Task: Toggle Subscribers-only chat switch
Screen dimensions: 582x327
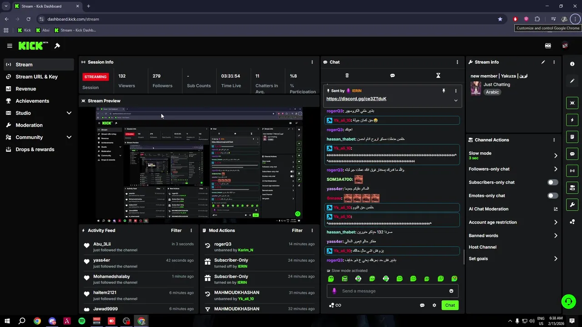Action: [552, 182]
